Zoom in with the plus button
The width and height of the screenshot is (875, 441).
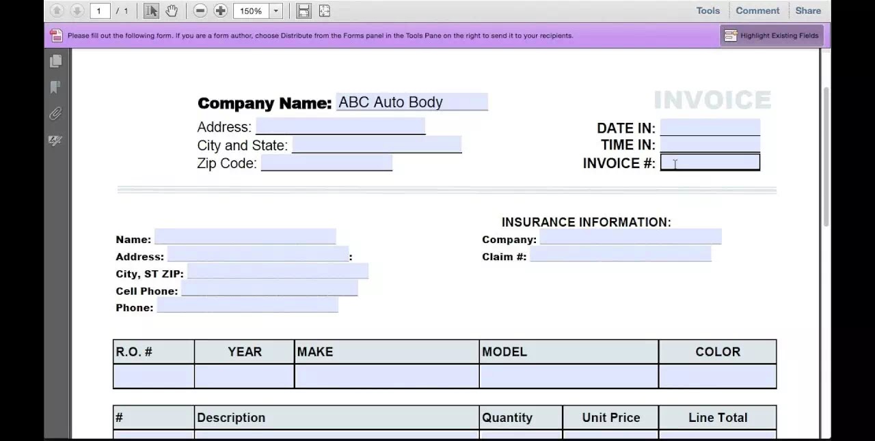221,11
